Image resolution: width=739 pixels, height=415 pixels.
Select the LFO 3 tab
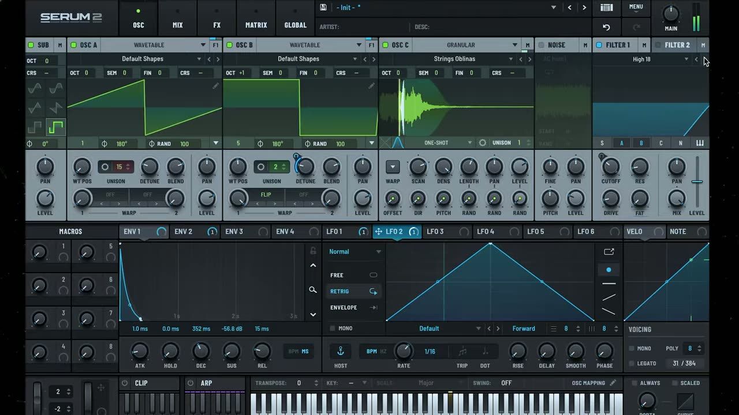(x=447, y=232)
